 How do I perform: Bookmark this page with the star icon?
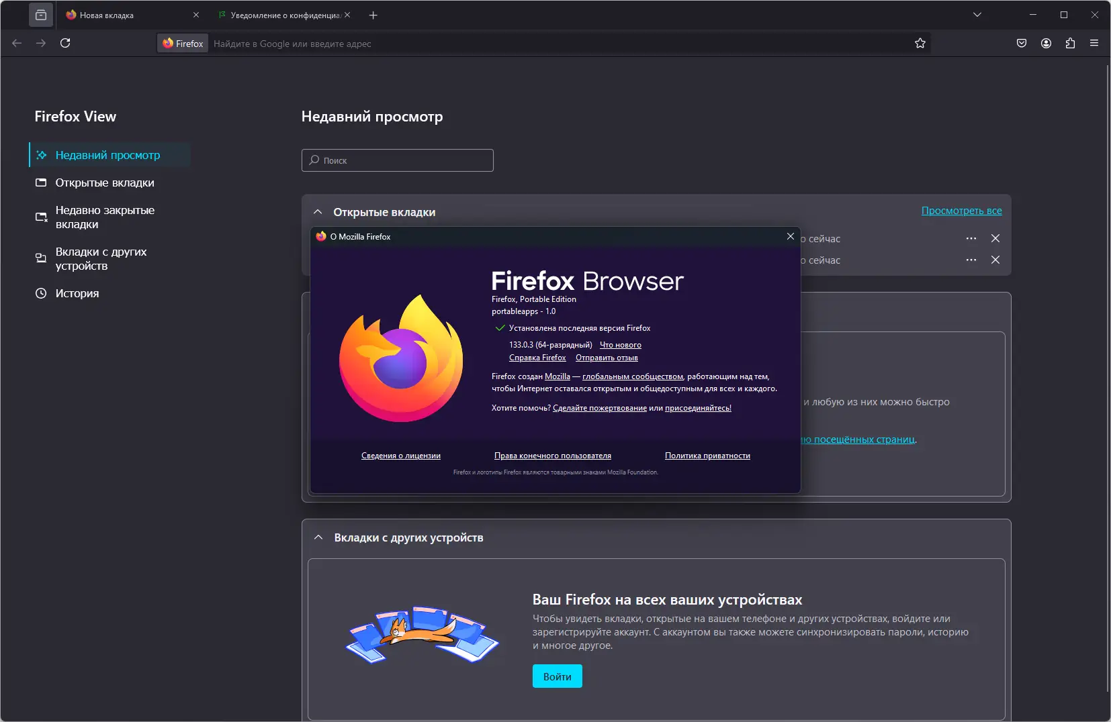pyautogui.click(x=920, y=44)
